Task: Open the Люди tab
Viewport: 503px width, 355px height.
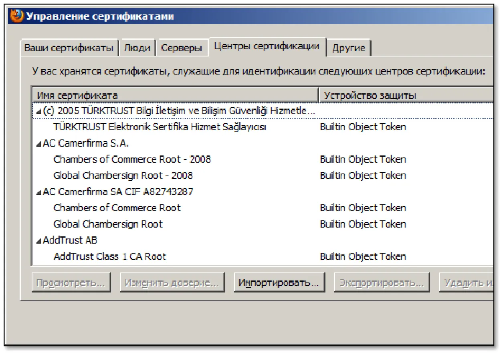Action: pyautogui.click(x=137, y=48)
